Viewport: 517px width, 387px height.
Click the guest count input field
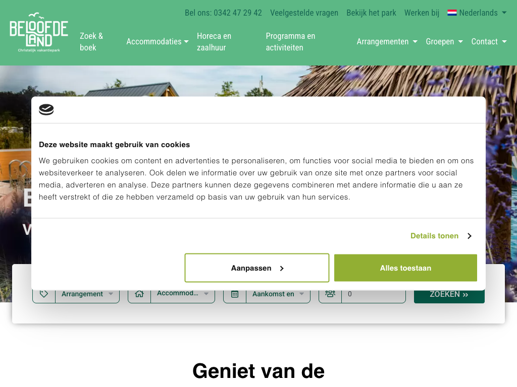[373, 294]
